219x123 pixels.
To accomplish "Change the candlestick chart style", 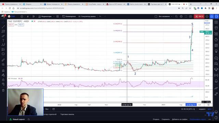I will tap(34, 16).
